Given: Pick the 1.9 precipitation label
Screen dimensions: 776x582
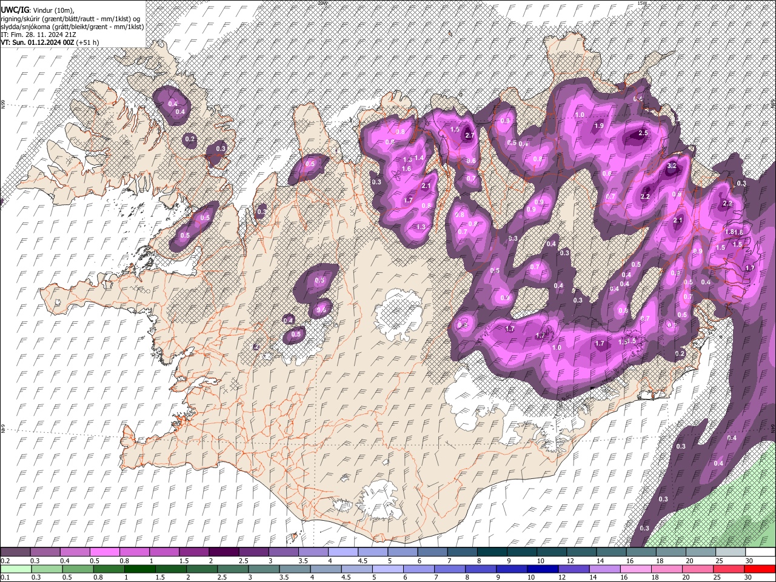Looking at the screenshot, I should click(x=599, y=126).
